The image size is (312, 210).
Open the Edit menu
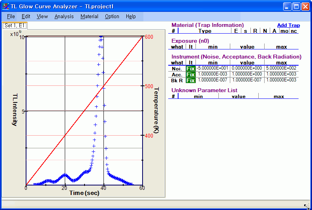[x=26, y=17]
